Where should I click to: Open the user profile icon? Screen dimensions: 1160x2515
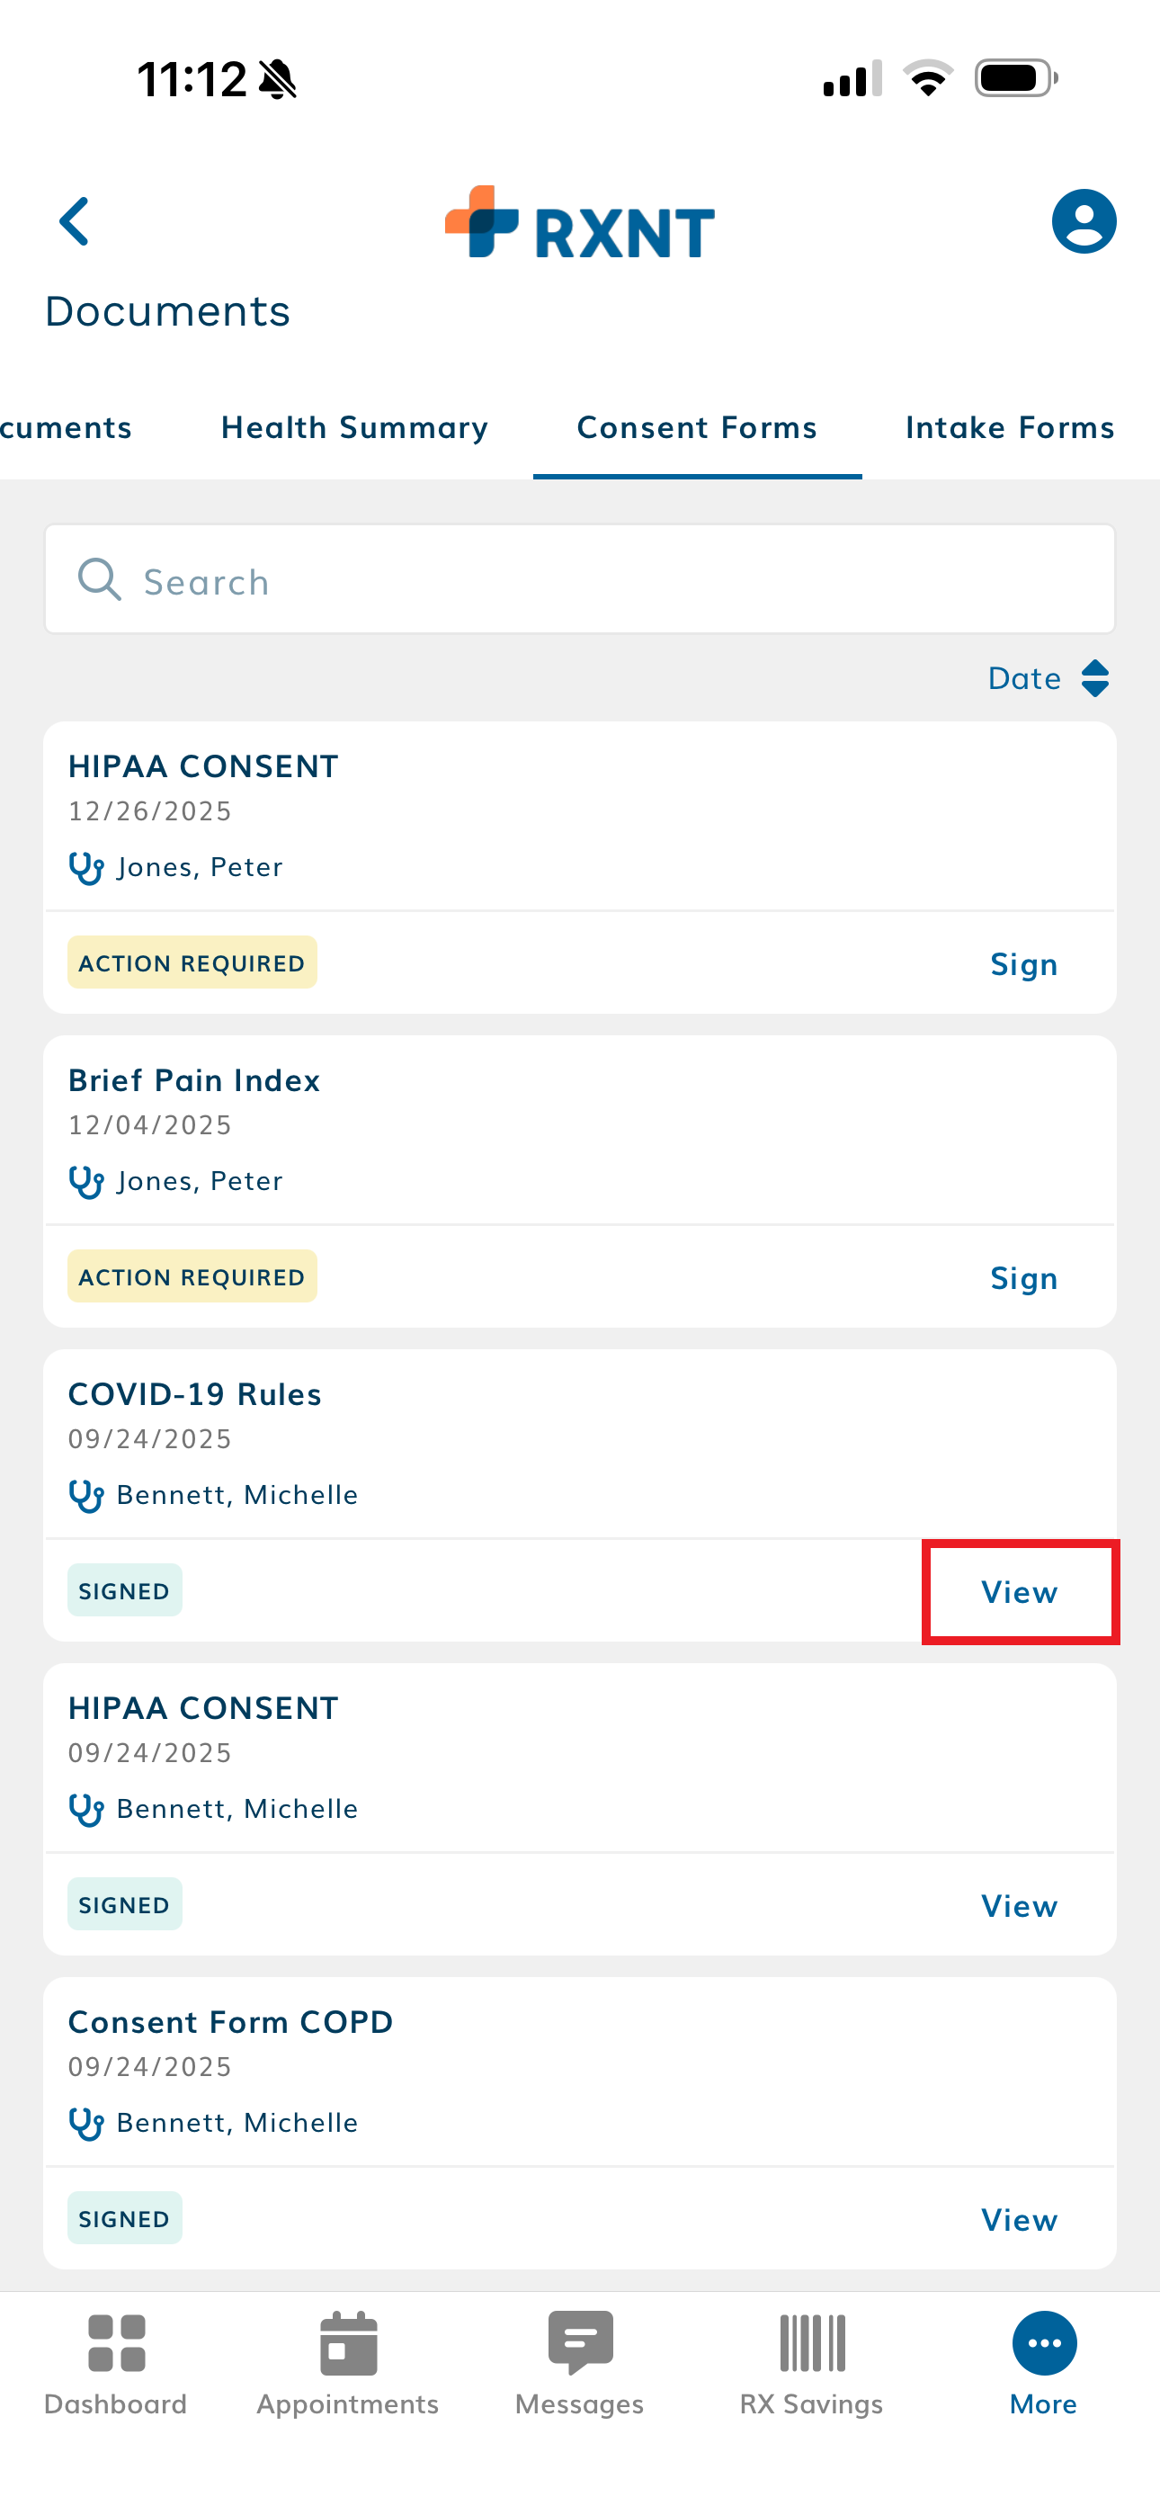pyautogui.click(x=1083, y=221)
